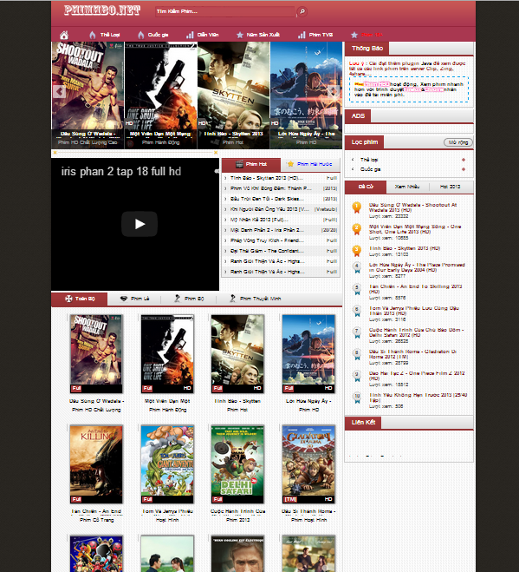Select the Xem Nhiều ranking tab
Image resolution: width=519 pixels, height=572 pixels.
(407, 187)
